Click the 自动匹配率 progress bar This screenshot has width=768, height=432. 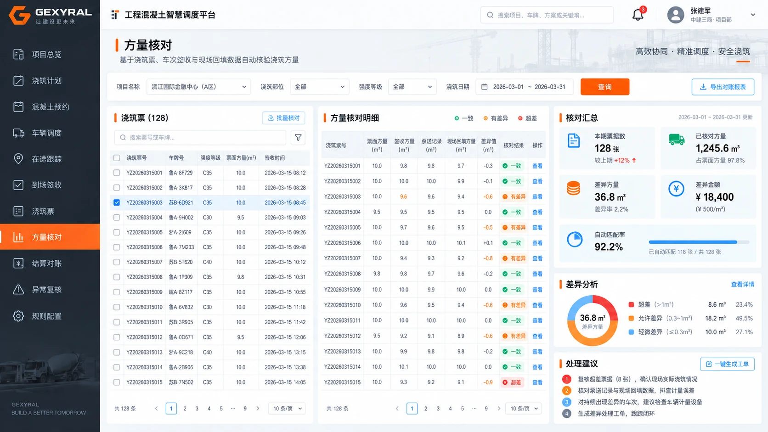[x=699, y=242]
